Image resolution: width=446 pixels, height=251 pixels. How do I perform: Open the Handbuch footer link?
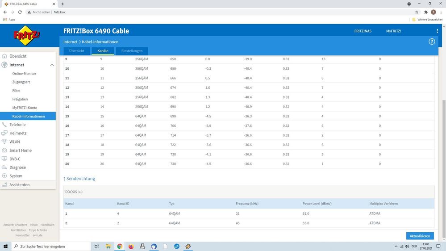[47, 225]
